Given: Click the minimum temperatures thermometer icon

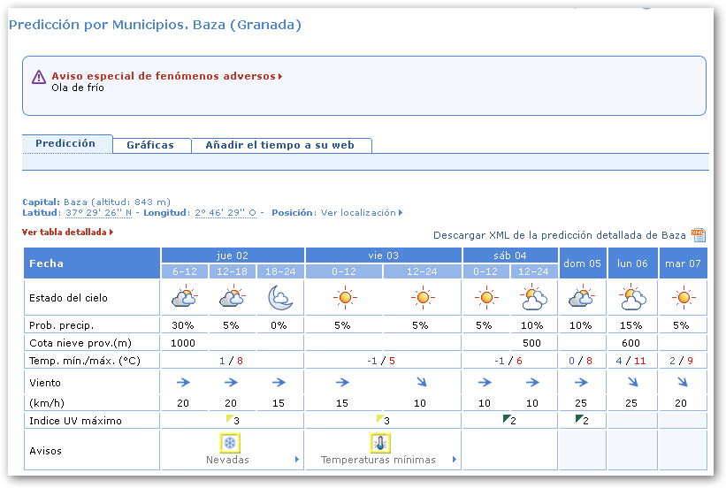Looking at the screenshot, I should (380, 443).
